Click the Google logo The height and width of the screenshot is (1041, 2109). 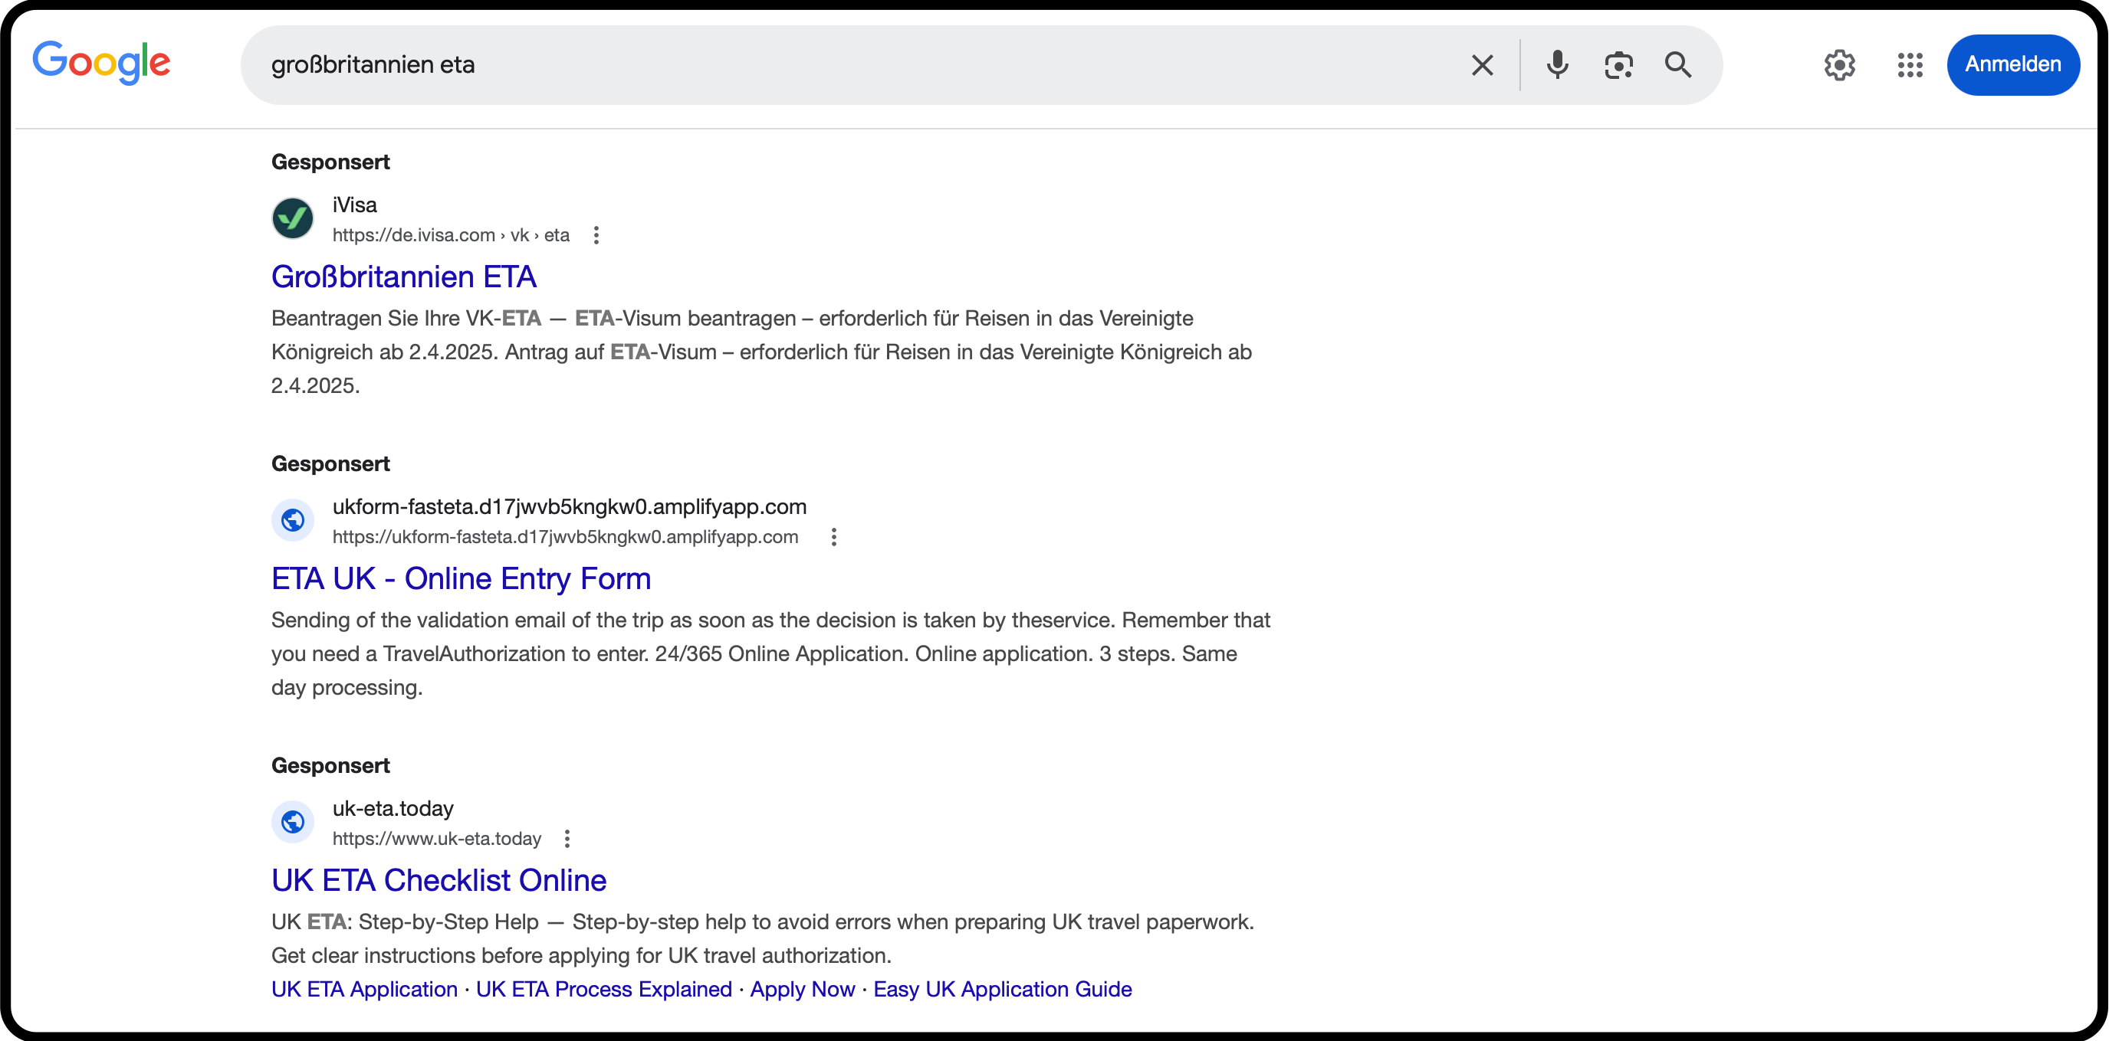pyautogui.click(x=101, y=63)
